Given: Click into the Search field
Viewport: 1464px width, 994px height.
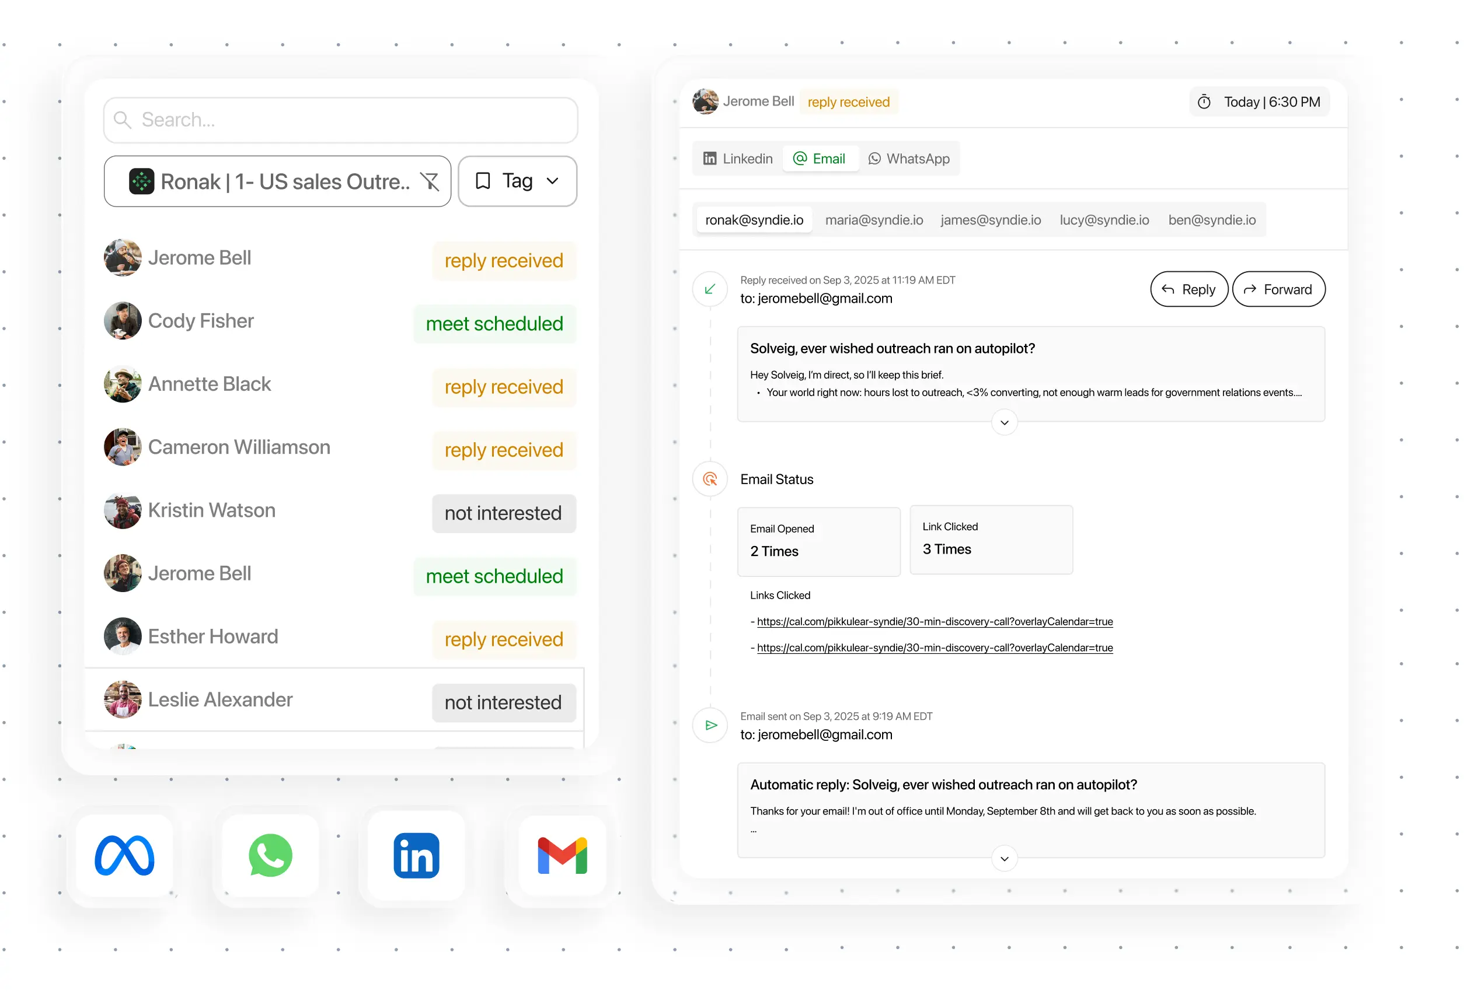Looking at the screenshot, I should [x=340, y=120].
